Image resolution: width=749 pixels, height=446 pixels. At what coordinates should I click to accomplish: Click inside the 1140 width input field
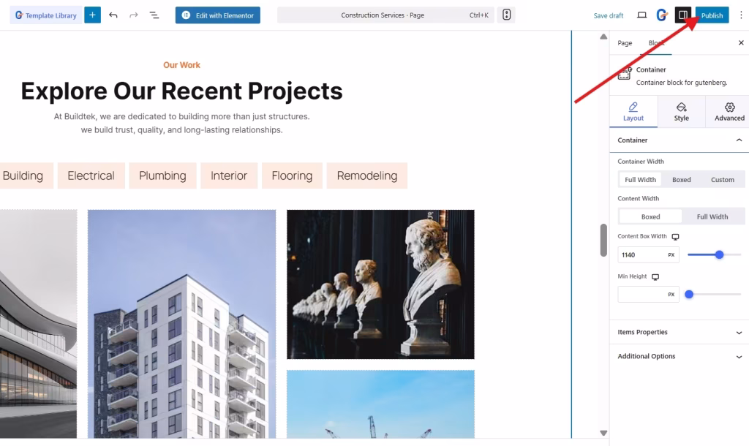click(642, 254)
